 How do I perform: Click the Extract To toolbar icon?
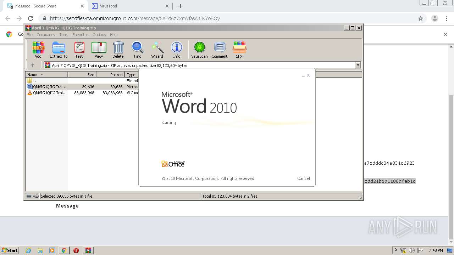59,50
